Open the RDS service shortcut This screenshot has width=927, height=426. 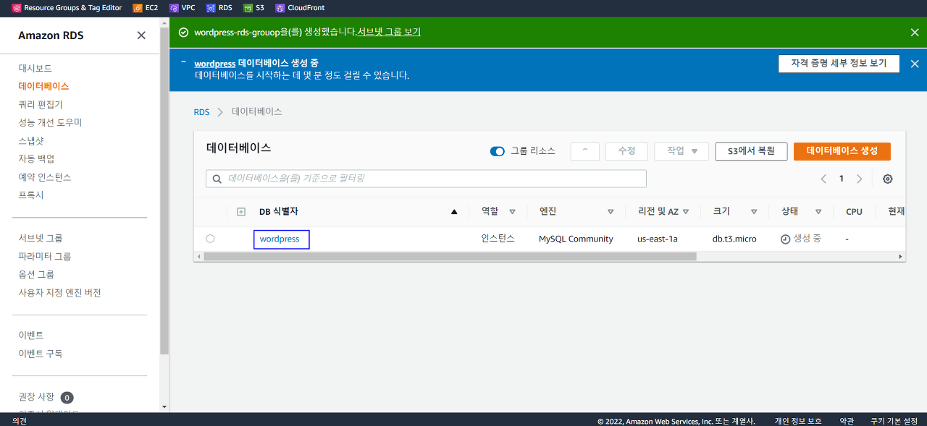point(219,8)
